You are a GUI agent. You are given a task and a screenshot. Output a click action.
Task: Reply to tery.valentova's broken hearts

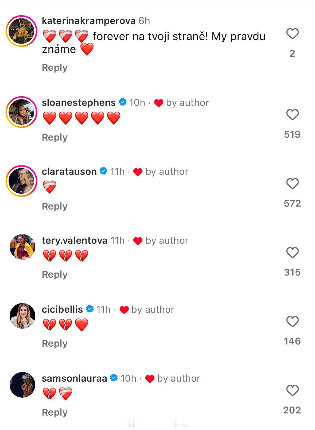click(55, 274)
